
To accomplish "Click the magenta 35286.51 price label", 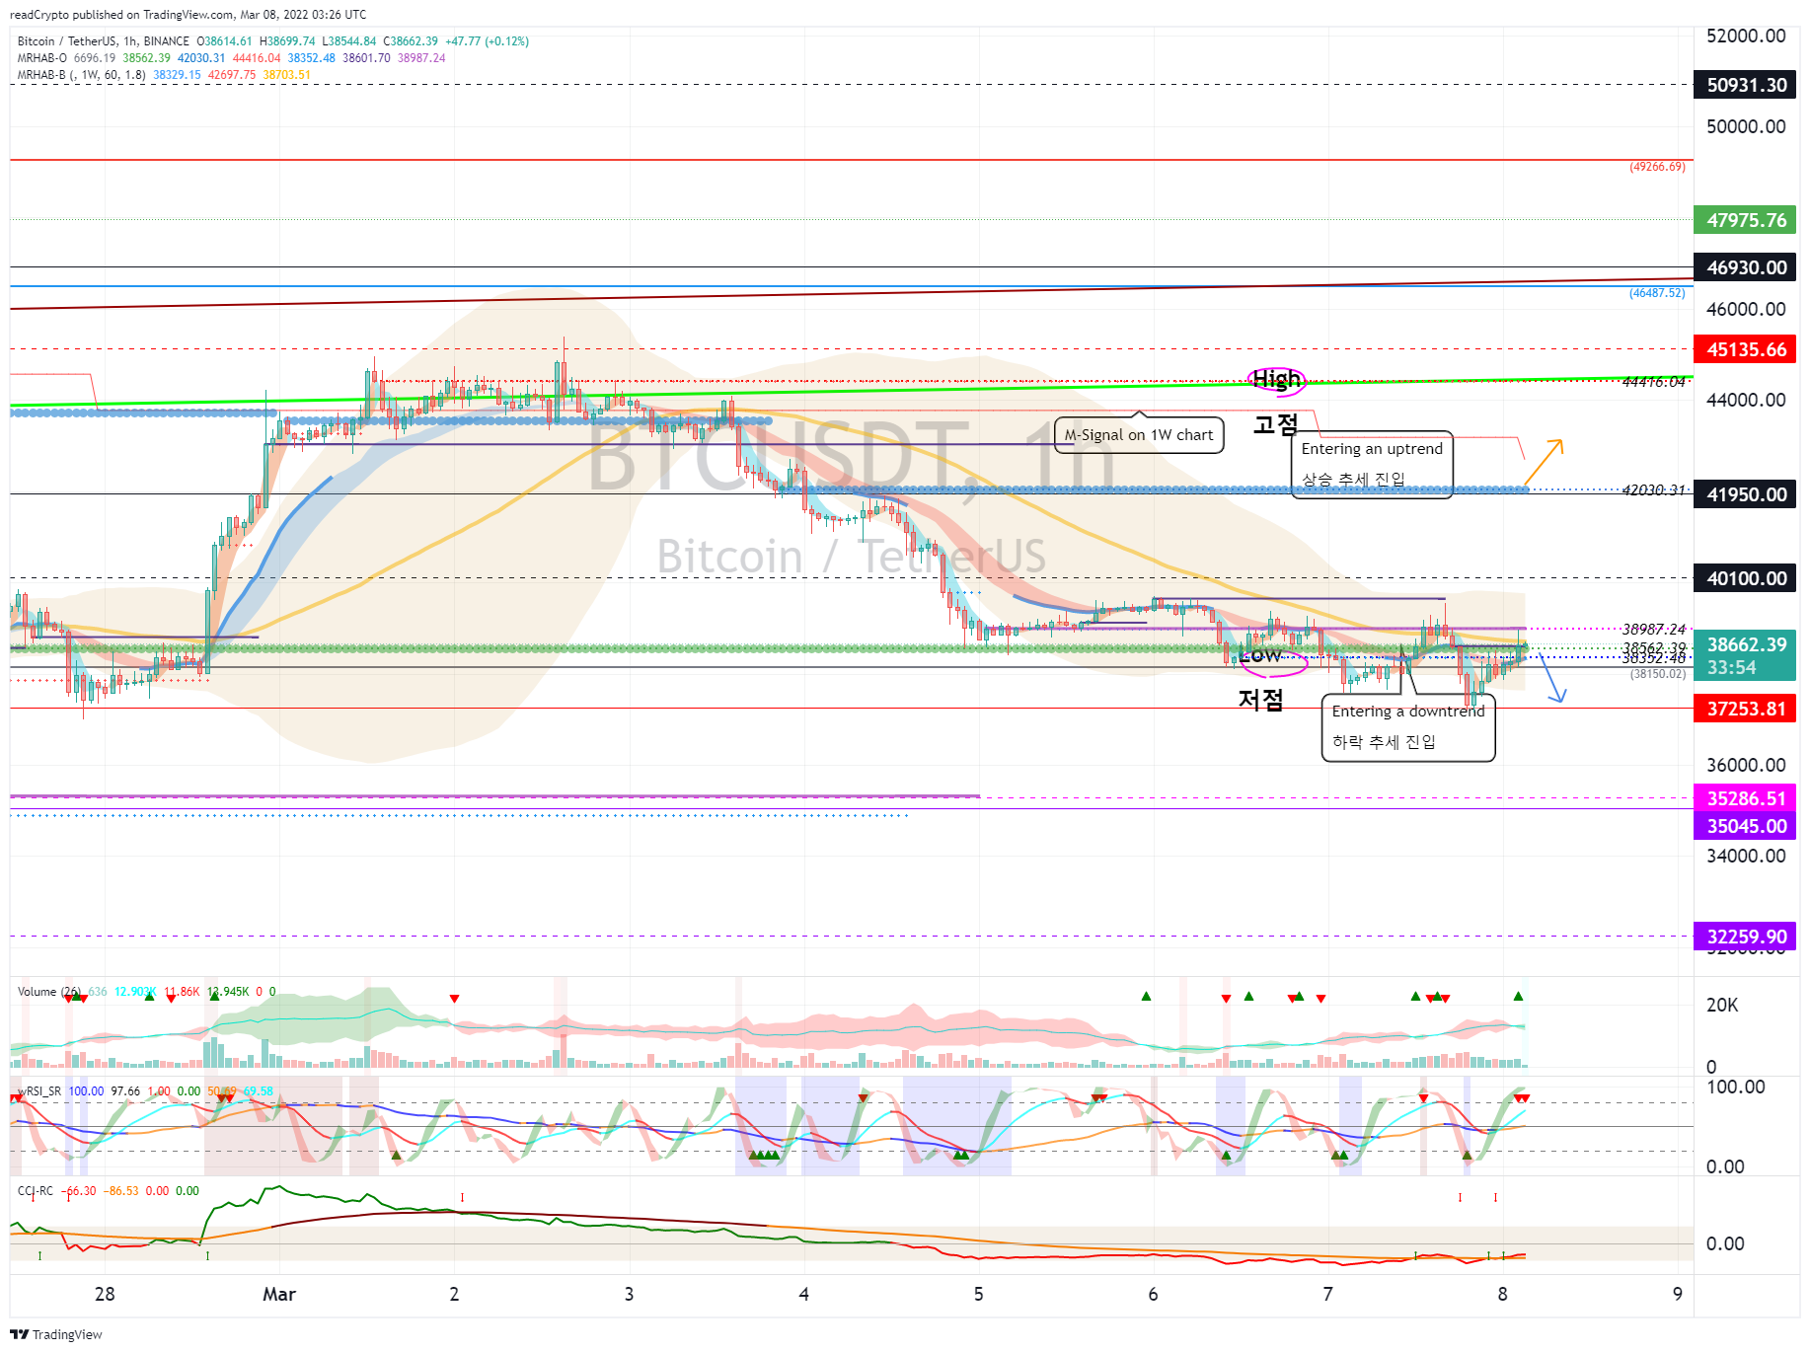I will point(1745,798).
